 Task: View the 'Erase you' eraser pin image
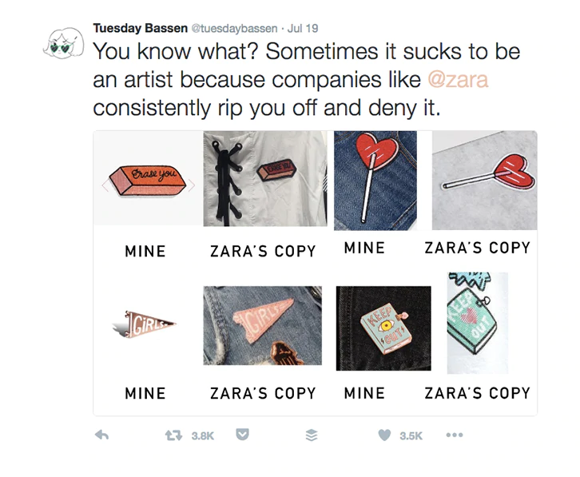click(149, 178)
